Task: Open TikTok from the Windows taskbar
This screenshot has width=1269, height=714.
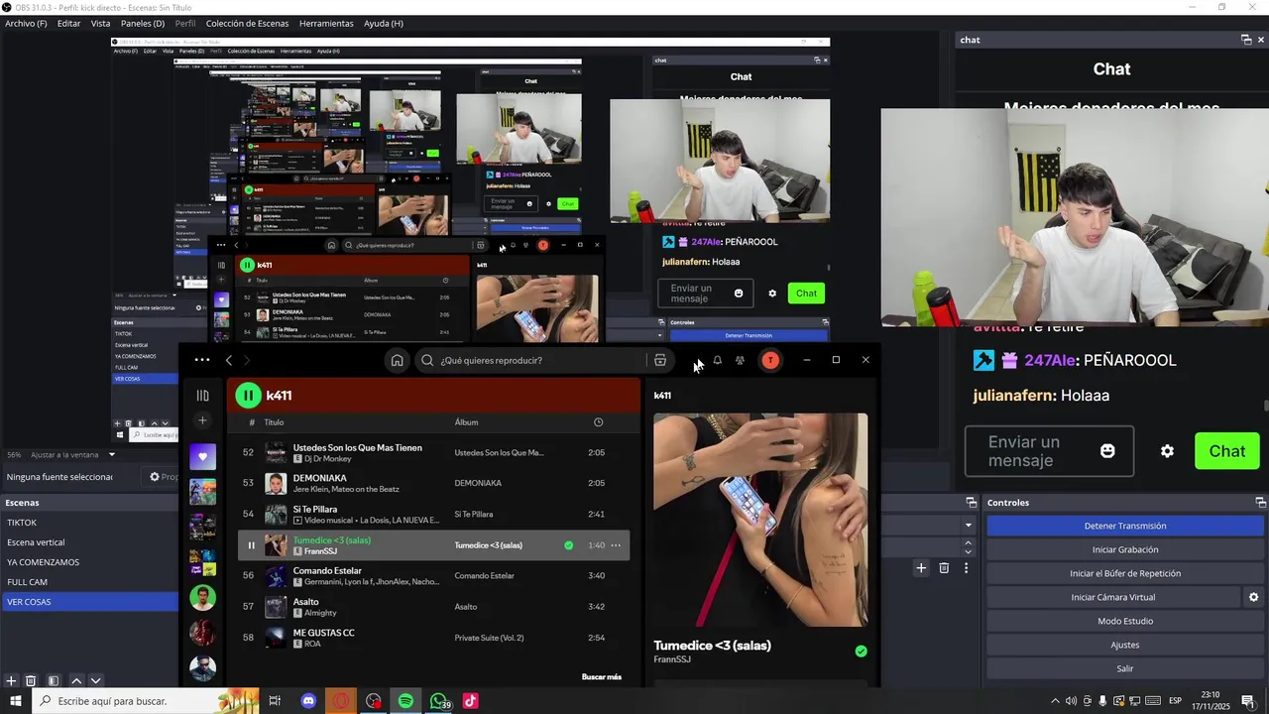Action: [x=470, y=701]
